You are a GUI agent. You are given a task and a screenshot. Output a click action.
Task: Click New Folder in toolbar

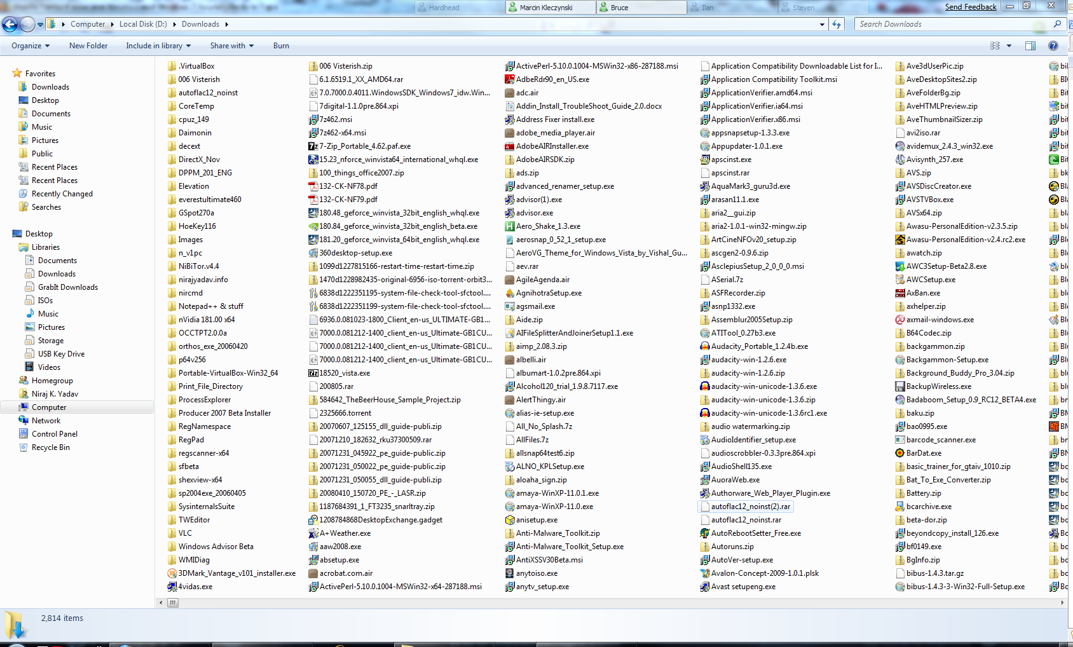click(88, 46)
